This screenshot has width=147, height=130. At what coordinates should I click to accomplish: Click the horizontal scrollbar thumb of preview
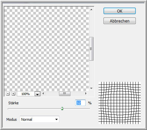65,94
